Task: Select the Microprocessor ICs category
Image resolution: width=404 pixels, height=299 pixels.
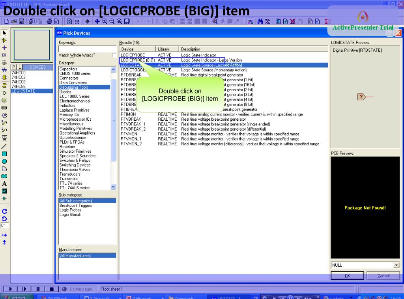Action: pos(75,119)
